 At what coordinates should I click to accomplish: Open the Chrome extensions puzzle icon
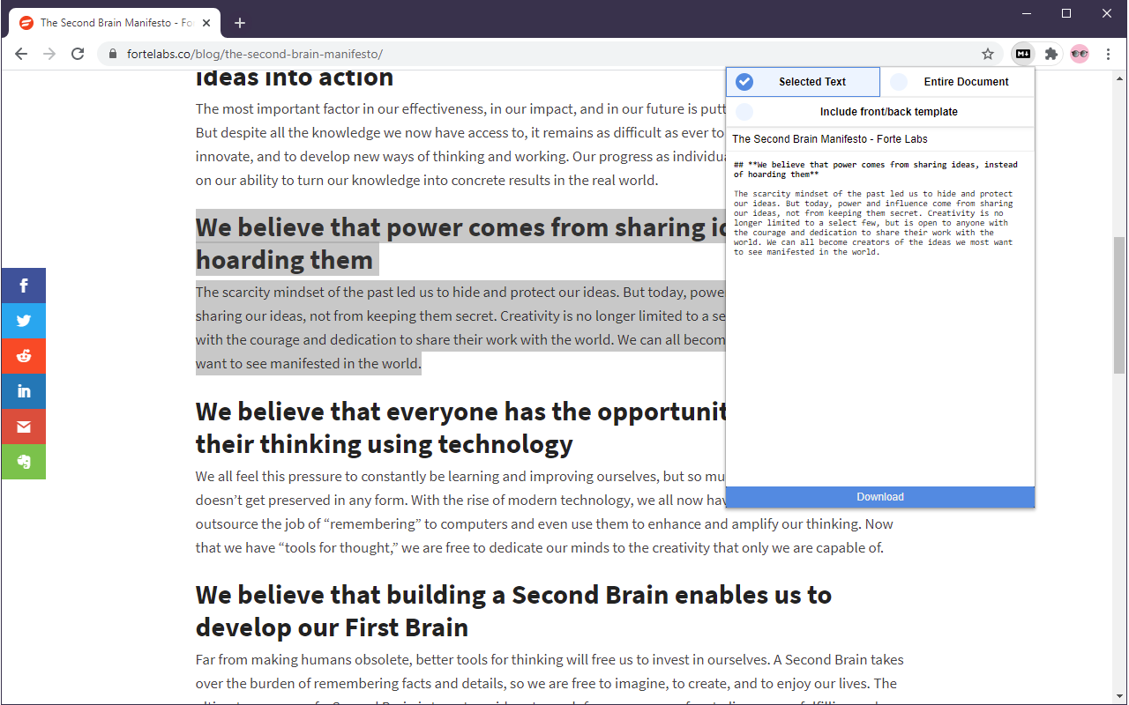1050,54
